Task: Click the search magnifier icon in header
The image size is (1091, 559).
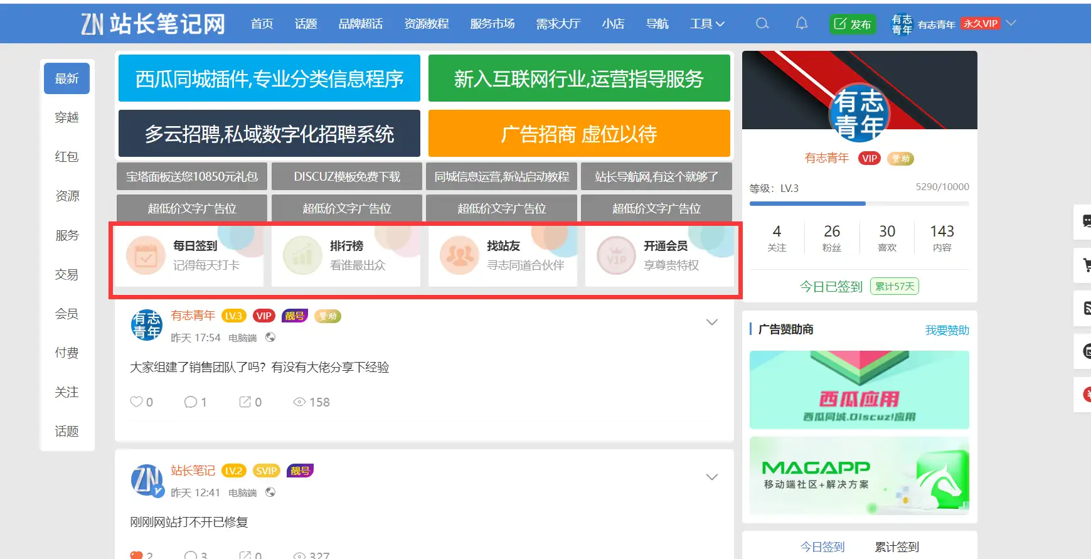Action: pyautogui.click(x=762, y=24)
